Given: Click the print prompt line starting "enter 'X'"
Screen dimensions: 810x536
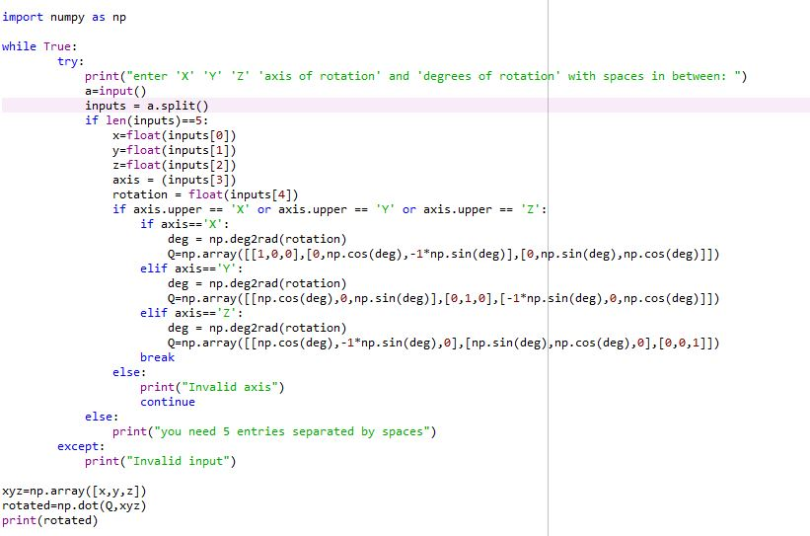Looking at the screenshot, I should (415, 76).
